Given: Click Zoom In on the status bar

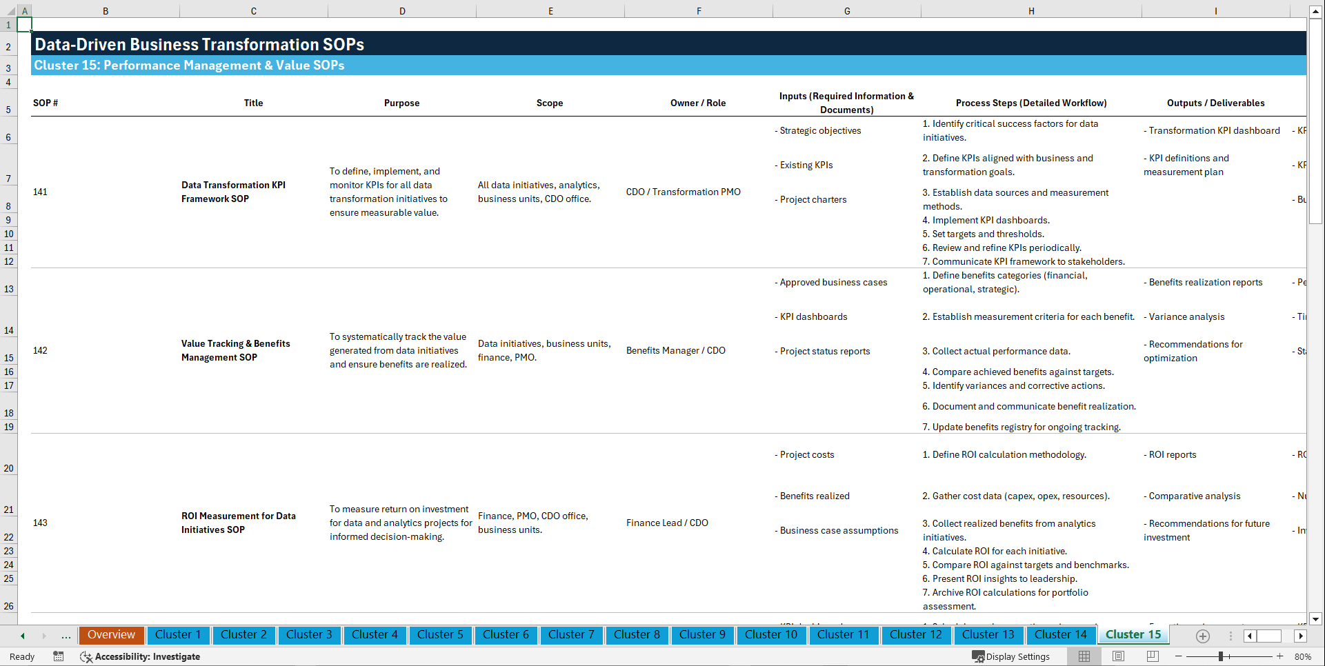Looking at the screenshot, I should [x=1281, y=656].
